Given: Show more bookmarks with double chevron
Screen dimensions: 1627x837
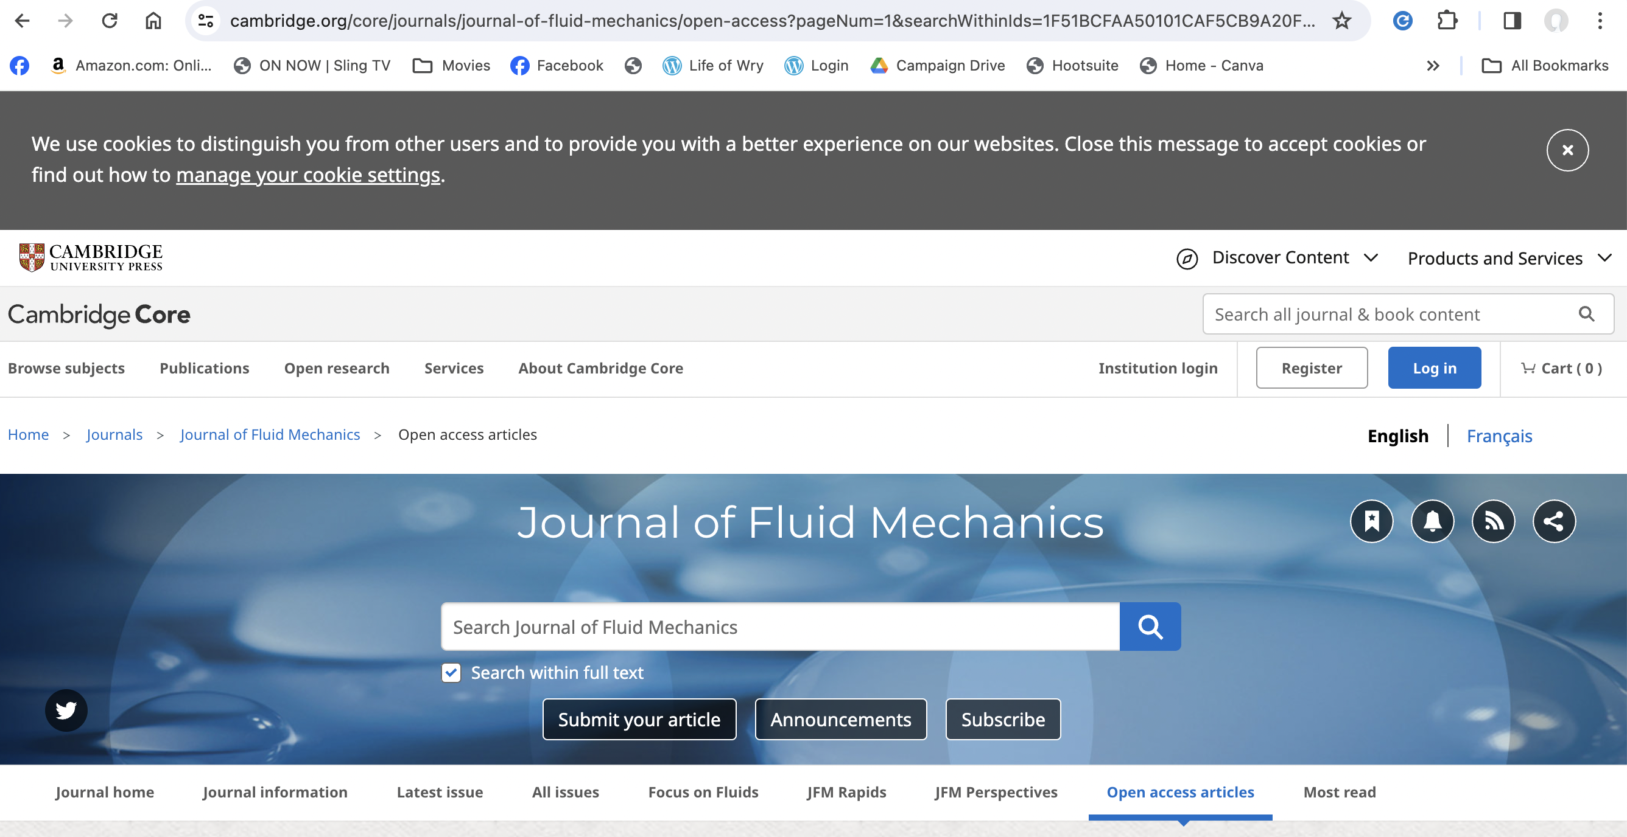Looking at the screenshot, I should pyautogui.click(x=1433, y=66).
